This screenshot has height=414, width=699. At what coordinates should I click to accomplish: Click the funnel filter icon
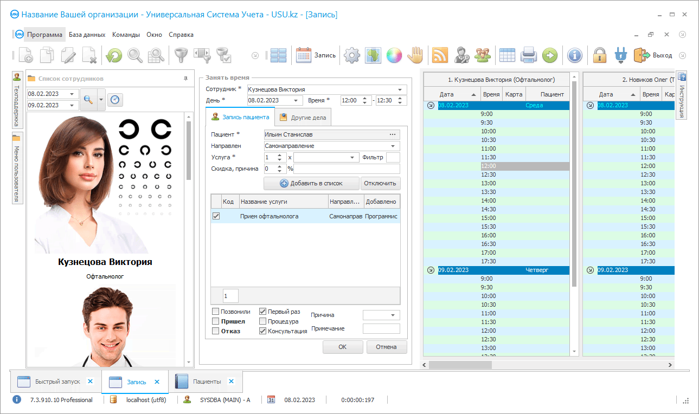click(x=181, y=55)
